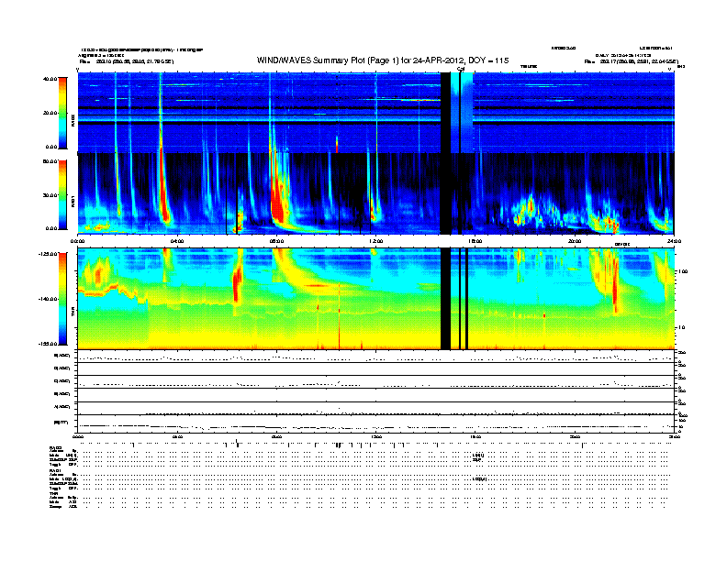The width and height of the screenshot is (727, 561).
Task: Click the TNR panel color scale bar
Action: pyautogui.click(x=62, y=299)
